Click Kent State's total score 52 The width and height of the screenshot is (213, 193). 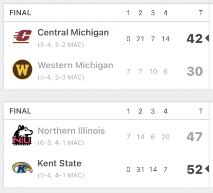195,170
